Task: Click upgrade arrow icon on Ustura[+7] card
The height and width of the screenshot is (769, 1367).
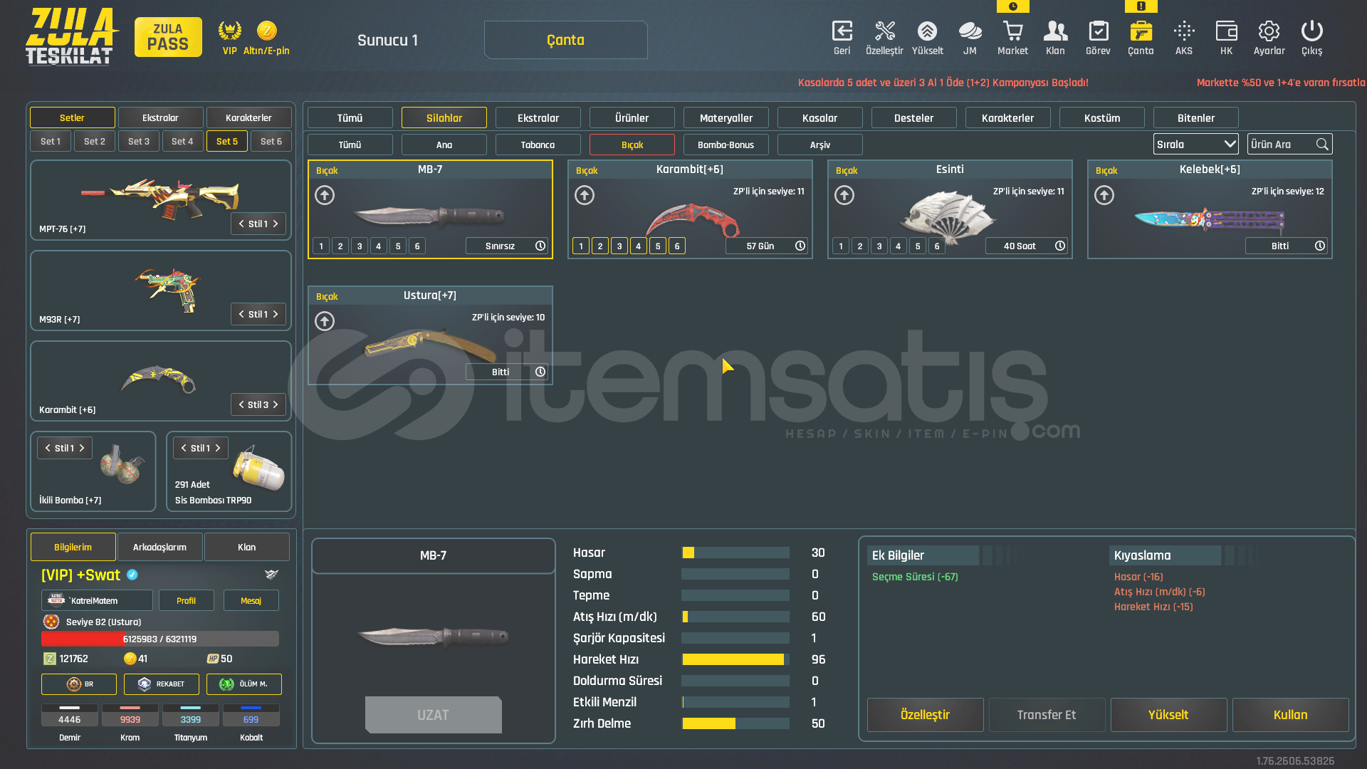Action: click(325, 321)
